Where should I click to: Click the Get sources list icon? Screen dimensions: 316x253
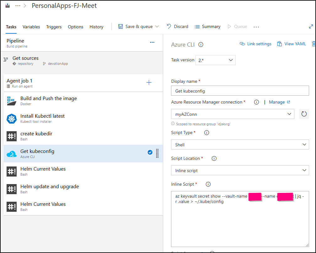[6, 59]
